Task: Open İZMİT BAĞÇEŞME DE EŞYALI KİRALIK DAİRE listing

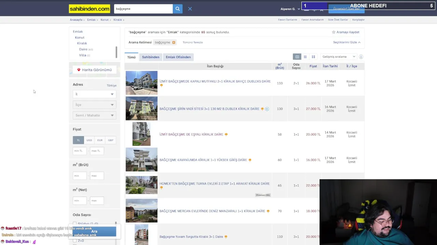Action: (x=191, y=134)
